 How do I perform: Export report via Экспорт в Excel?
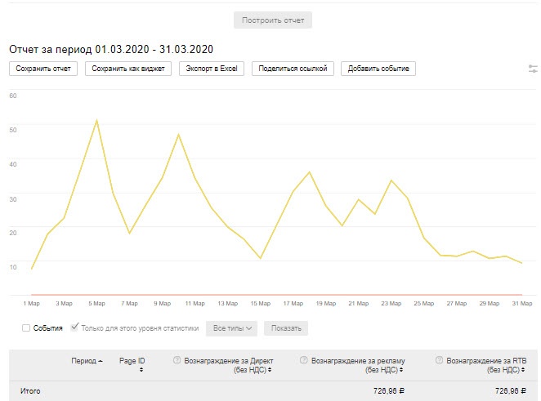(212, 69)
